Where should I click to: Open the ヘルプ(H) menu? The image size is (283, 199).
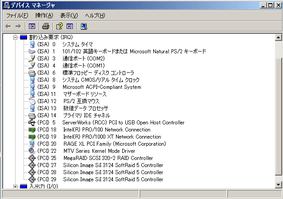point(95,16)
